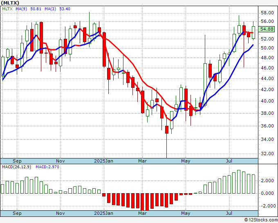The image size is (278, 223).
Task: Click Nov on the MACD panel time axis
Action: tap(60, 213)
